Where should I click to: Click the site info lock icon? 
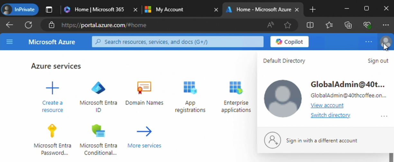pos(51,25)
